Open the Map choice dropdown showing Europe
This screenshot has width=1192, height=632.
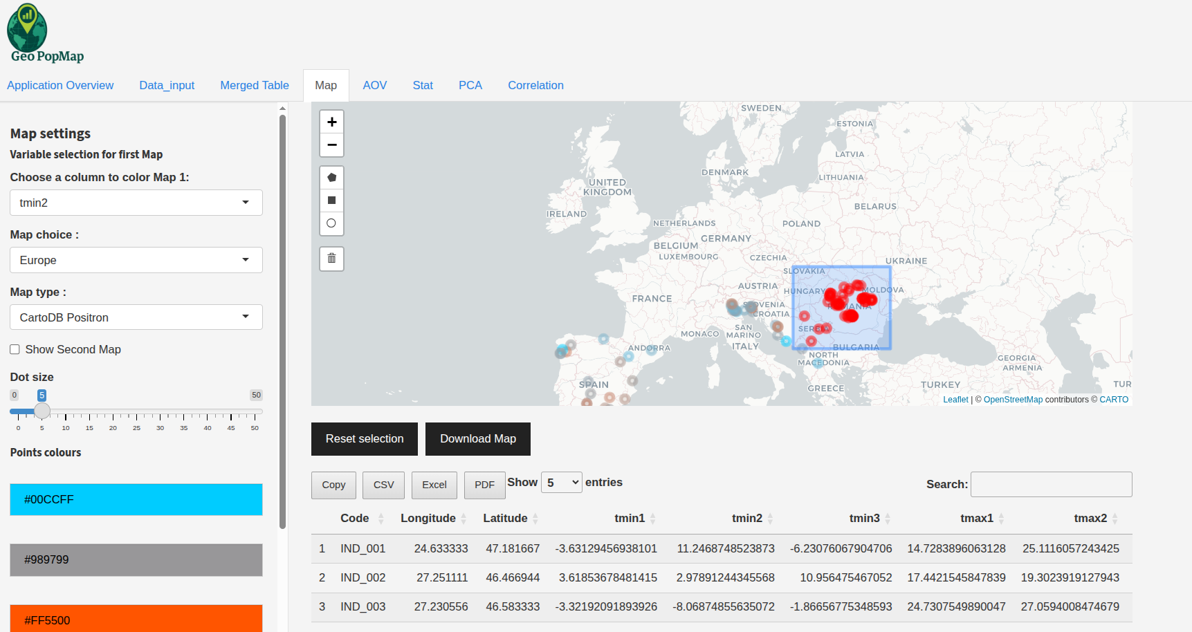tap(136, 260)
